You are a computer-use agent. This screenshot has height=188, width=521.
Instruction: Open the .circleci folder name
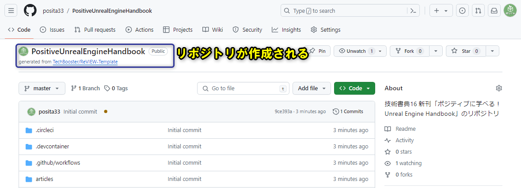(x=45, y=130)
